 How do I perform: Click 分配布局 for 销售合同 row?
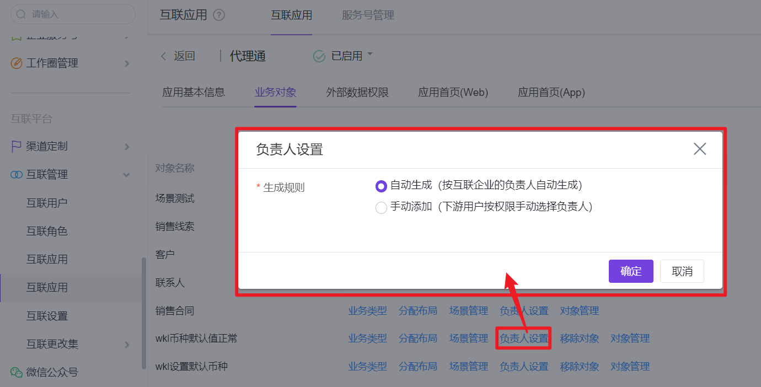[x=418, y=311]
